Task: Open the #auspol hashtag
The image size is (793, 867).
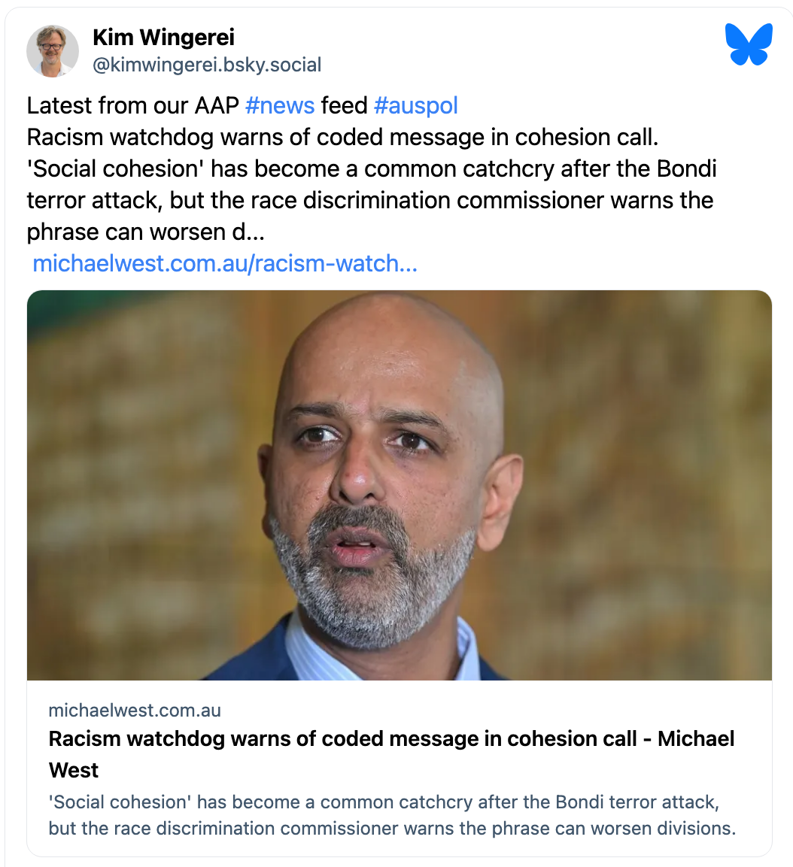Action: tap(415, 105)
